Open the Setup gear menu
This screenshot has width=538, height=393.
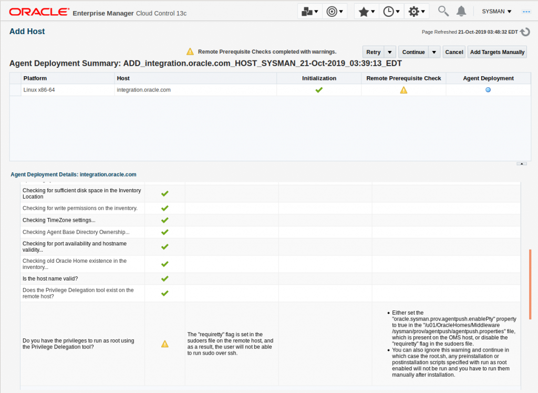(x=417, y=12)
